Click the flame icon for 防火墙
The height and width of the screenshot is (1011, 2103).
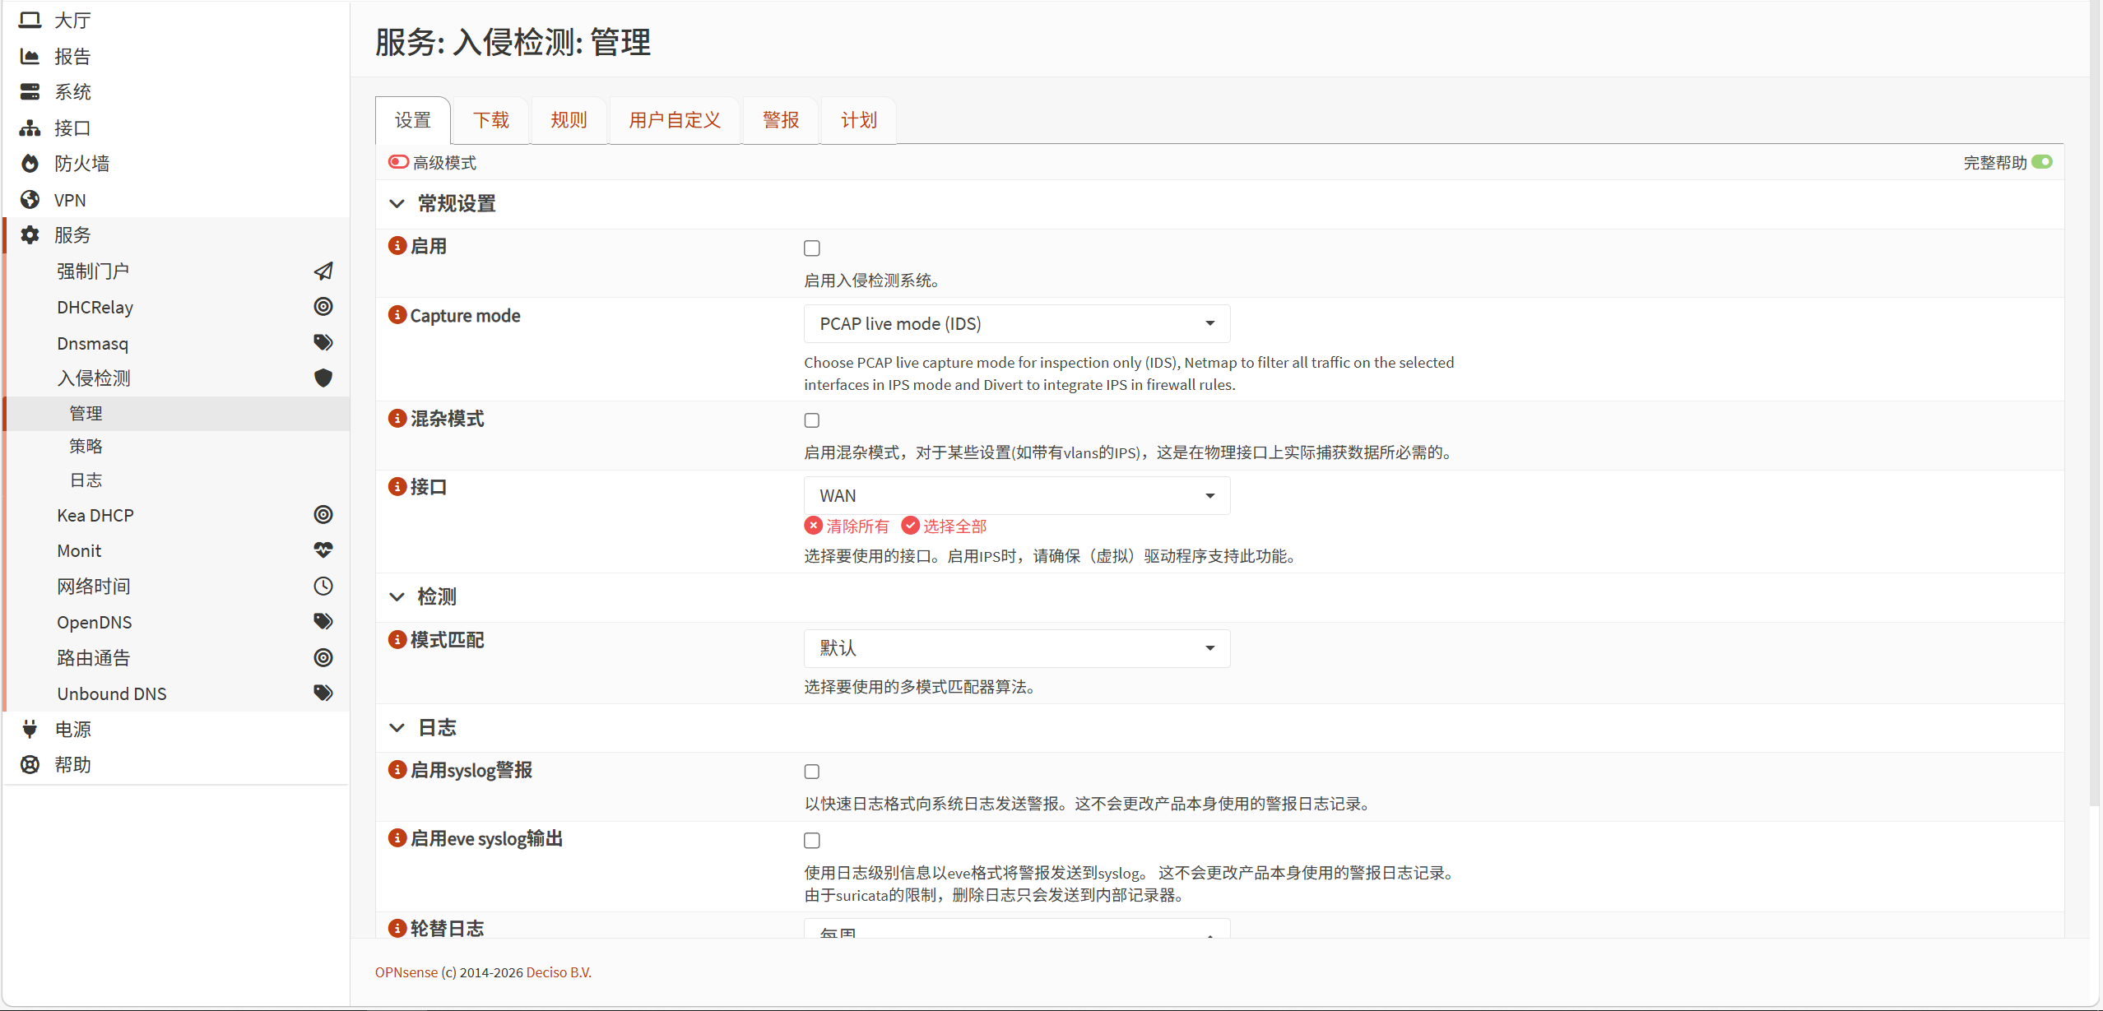(30, 164)
